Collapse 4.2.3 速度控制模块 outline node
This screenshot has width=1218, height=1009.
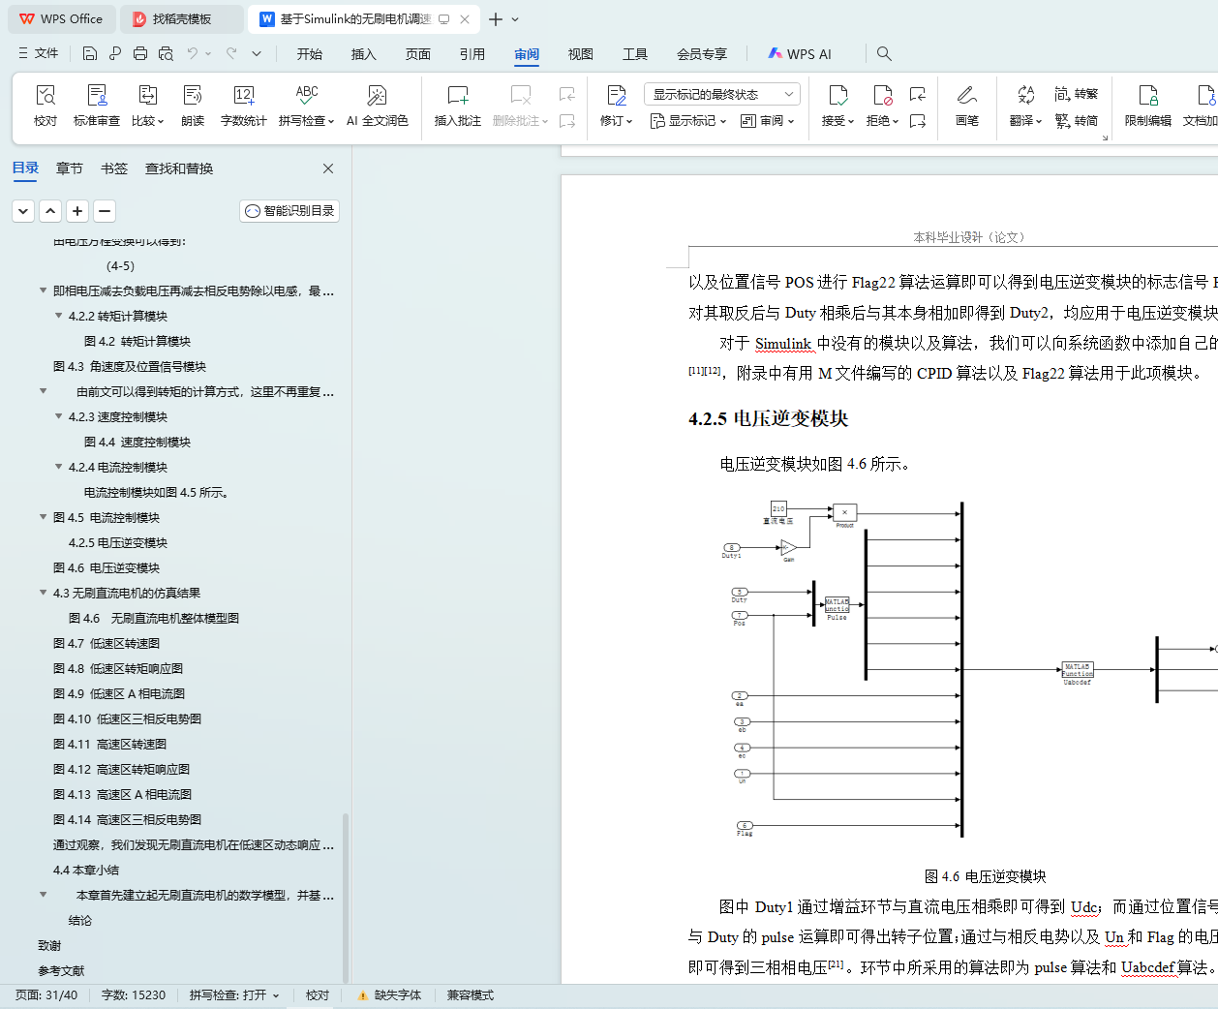click(58, 416)
